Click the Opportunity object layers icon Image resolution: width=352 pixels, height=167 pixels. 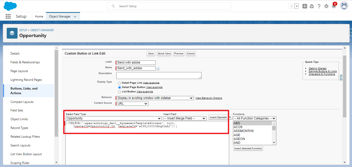pyautogui.click(x=12, y=33)
